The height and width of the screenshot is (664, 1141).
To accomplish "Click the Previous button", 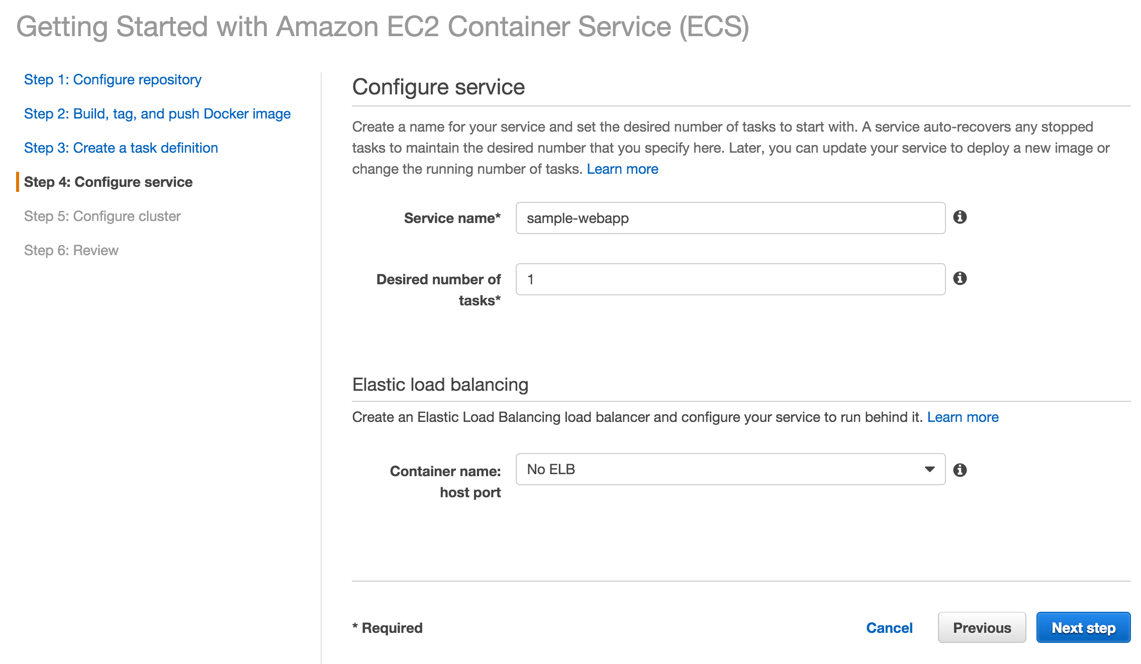I will (x=982, y=627).
